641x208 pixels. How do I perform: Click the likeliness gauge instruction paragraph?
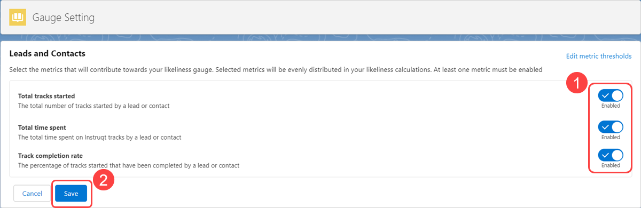276,70
